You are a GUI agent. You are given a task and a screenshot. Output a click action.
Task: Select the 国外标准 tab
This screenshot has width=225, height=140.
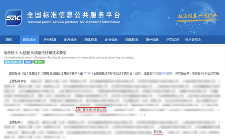click(x=152, y=40)
